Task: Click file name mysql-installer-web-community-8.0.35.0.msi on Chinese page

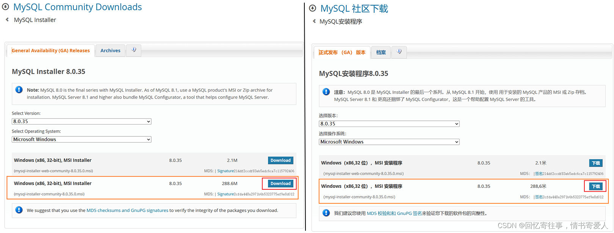Action: (363, 174)
